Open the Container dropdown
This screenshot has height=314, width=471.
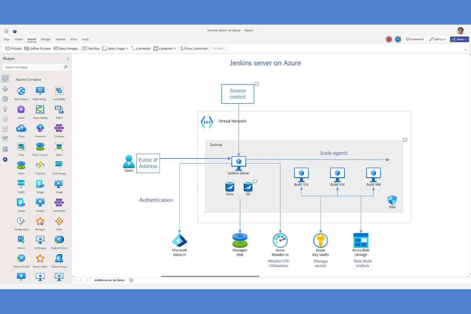(x=165, y=48)
